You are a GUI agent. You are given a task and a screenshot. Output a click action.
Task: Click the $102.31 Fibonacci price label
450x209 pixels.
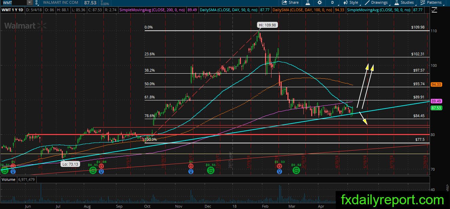[417, 54]
